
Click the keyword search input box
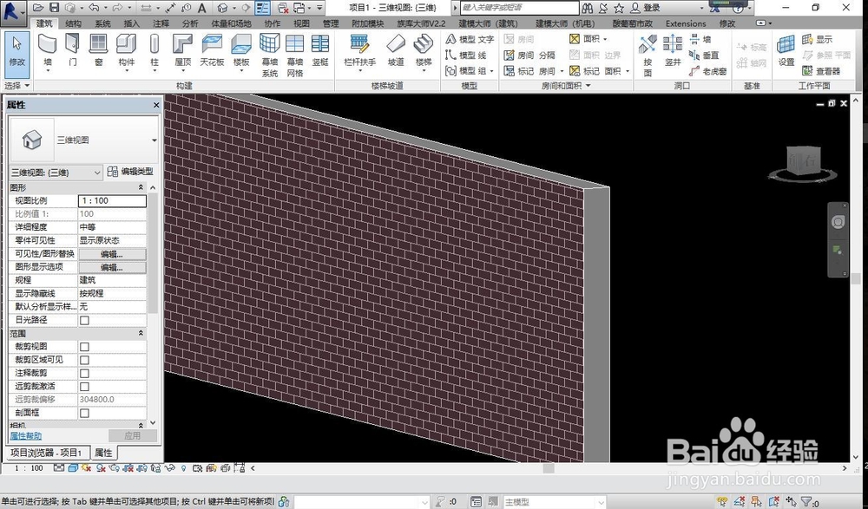pos(519,8)
